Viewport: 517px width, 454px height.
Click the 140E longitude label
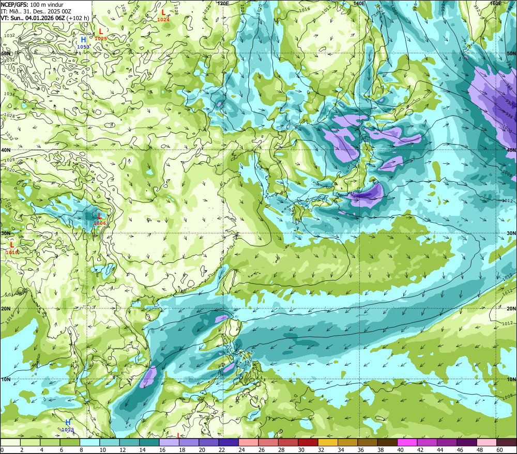point(359,3)
